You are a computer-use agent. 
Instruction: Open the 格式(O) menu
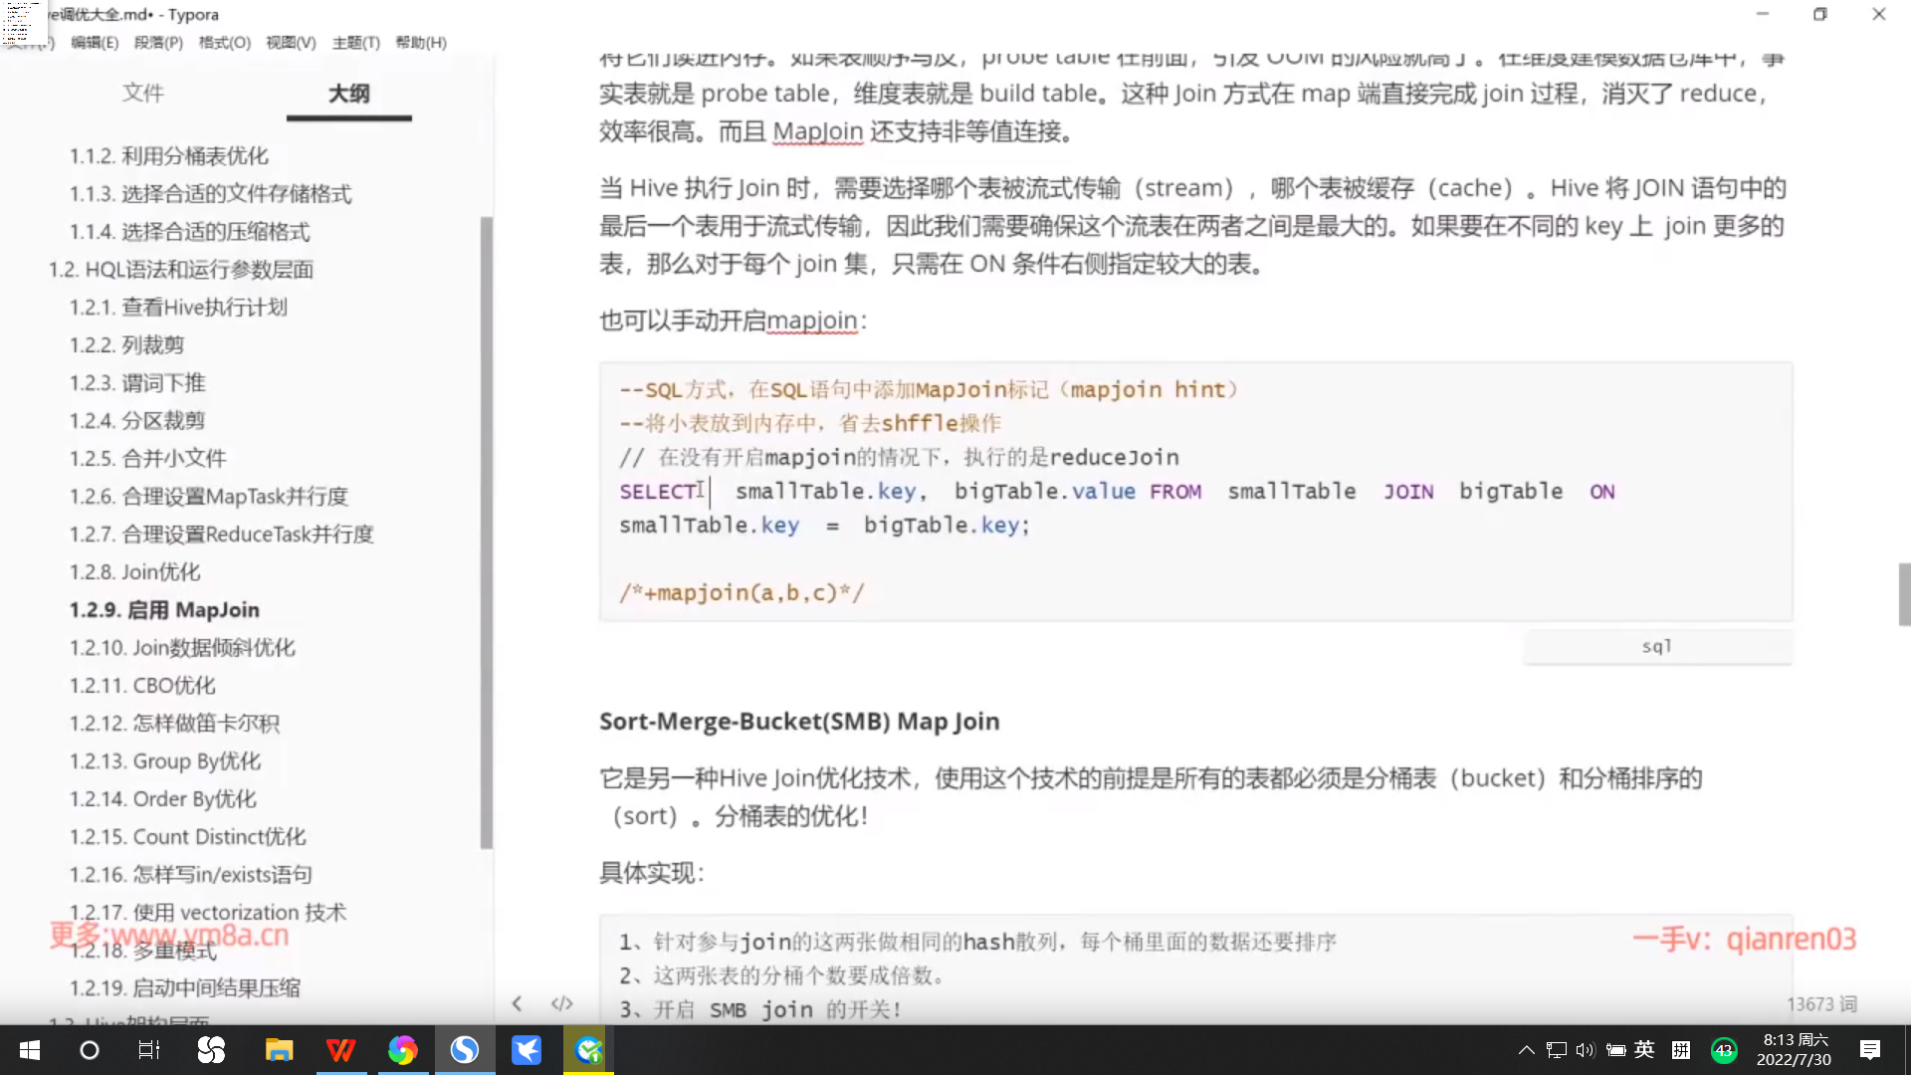click(225, 43)
